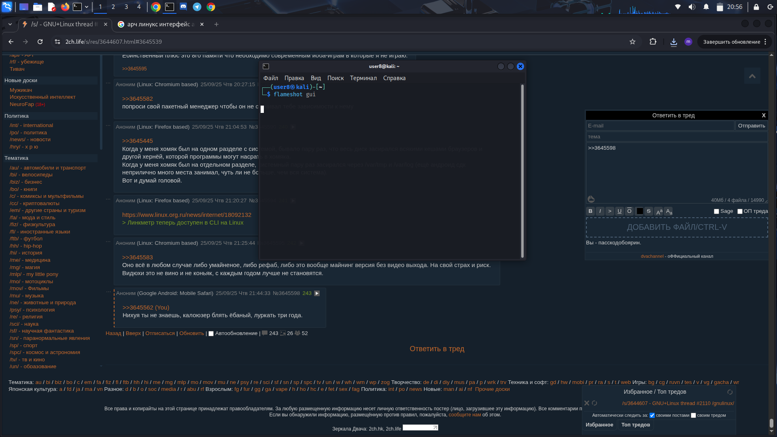This screenshot has height=437, width=777.
Task: Open the Терминал menu in terminal window
Action: 363,78
